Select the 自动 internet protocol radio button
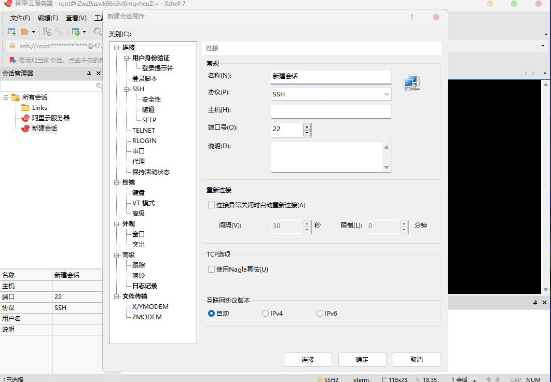 pyautogui.click(x=211, y=313)
